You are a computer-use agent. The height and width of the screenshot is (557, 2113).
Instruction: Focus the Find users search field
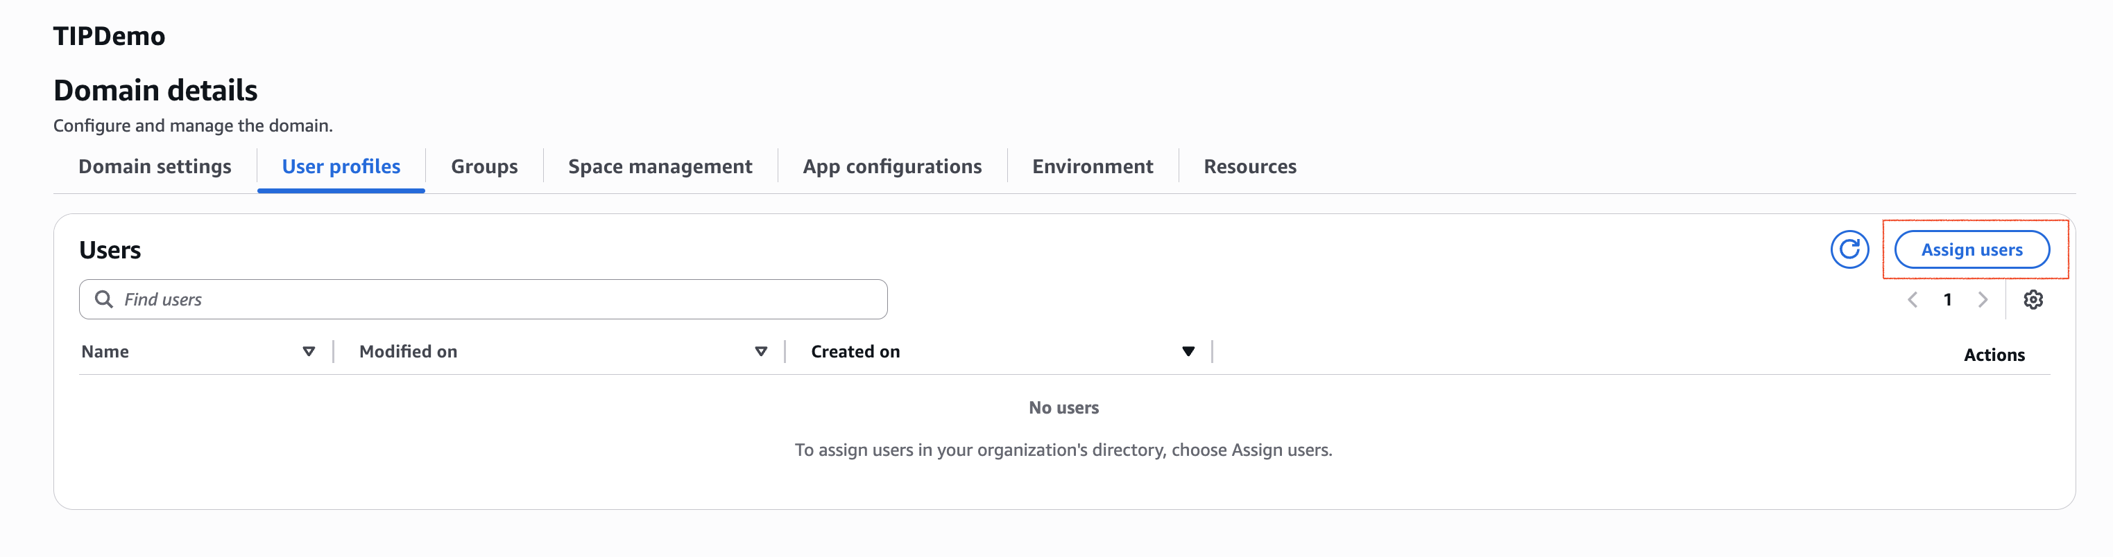click(483, 299)
